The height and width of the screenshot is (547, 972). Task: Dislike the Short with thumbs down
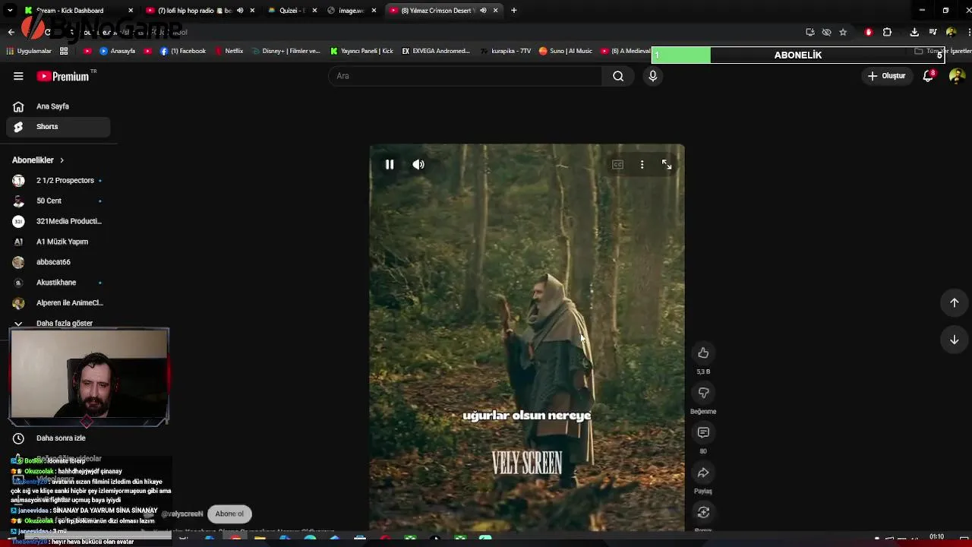[703, 393]
